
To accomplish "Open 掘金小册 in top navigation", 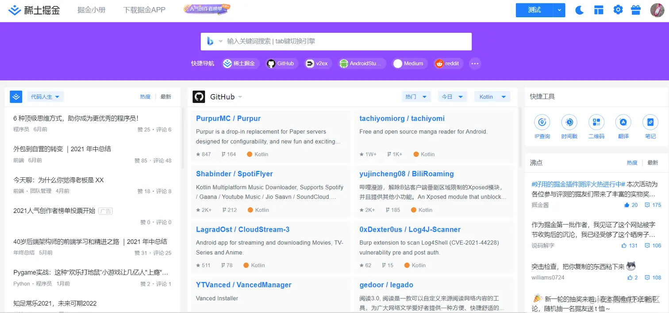I will coord(91,10).
